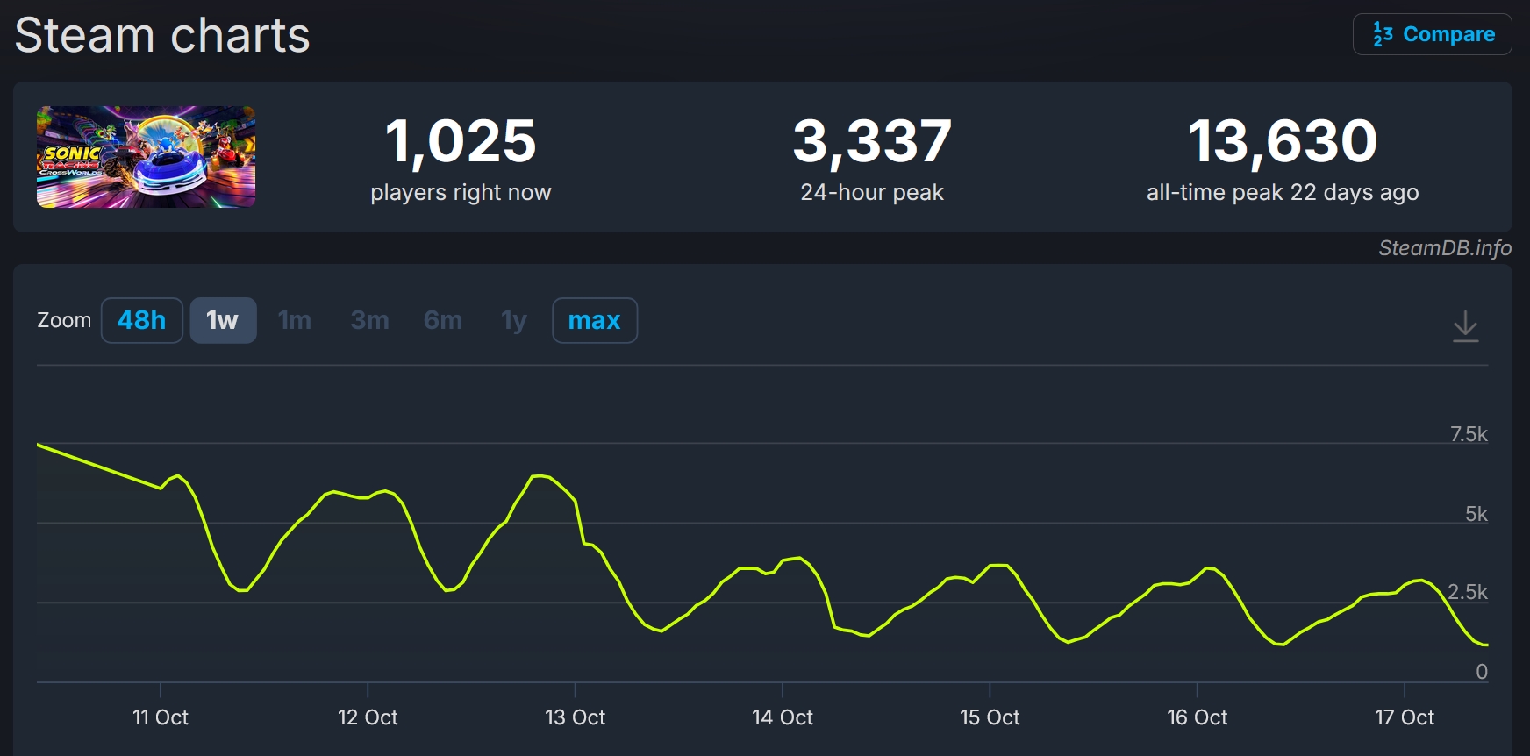
Task: Change zoom to 1y
Action: point(514,320)
